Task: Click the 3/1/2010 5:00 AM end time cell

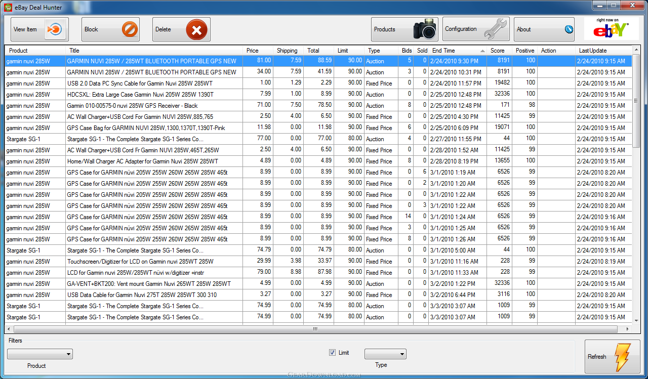Action: click(458, 250)
